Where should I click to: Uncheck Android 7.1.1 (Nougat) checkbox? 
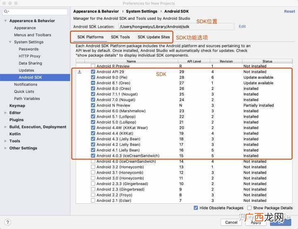click(93, 94)
